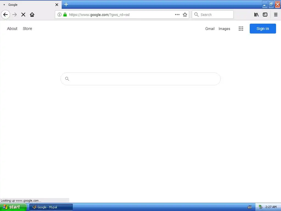Image resolution: width=281 pixels, height=211 pixels.
Task: Show site information via the info icon
Action: coord(60,15)
